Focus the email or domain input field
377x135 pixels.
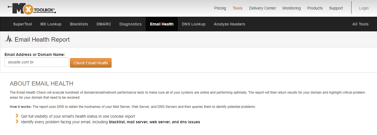pyautogui.click(x=37, y=62)
